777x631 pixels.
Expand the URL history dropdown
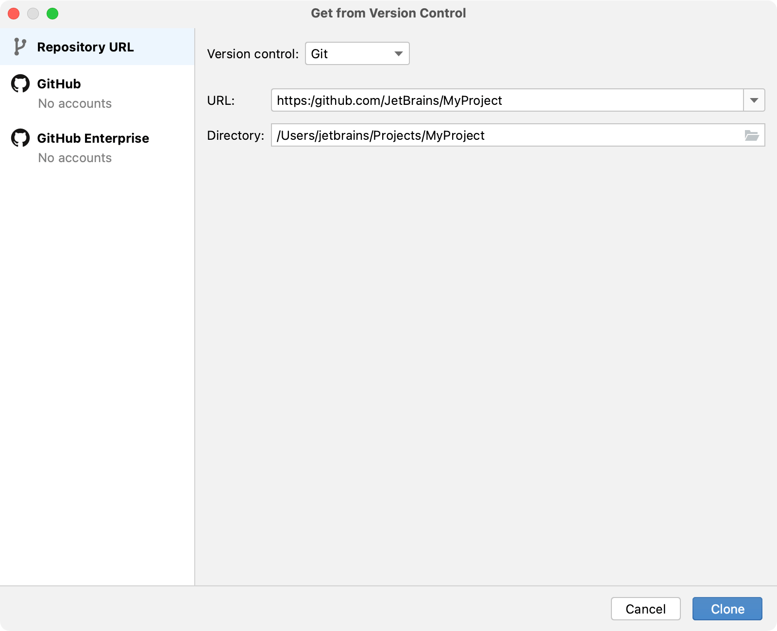tap(755, 100)
